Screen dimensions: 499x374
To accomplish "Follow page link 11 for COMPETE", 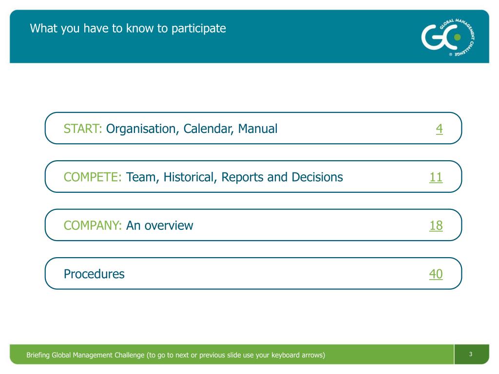I will pos(436,177).
